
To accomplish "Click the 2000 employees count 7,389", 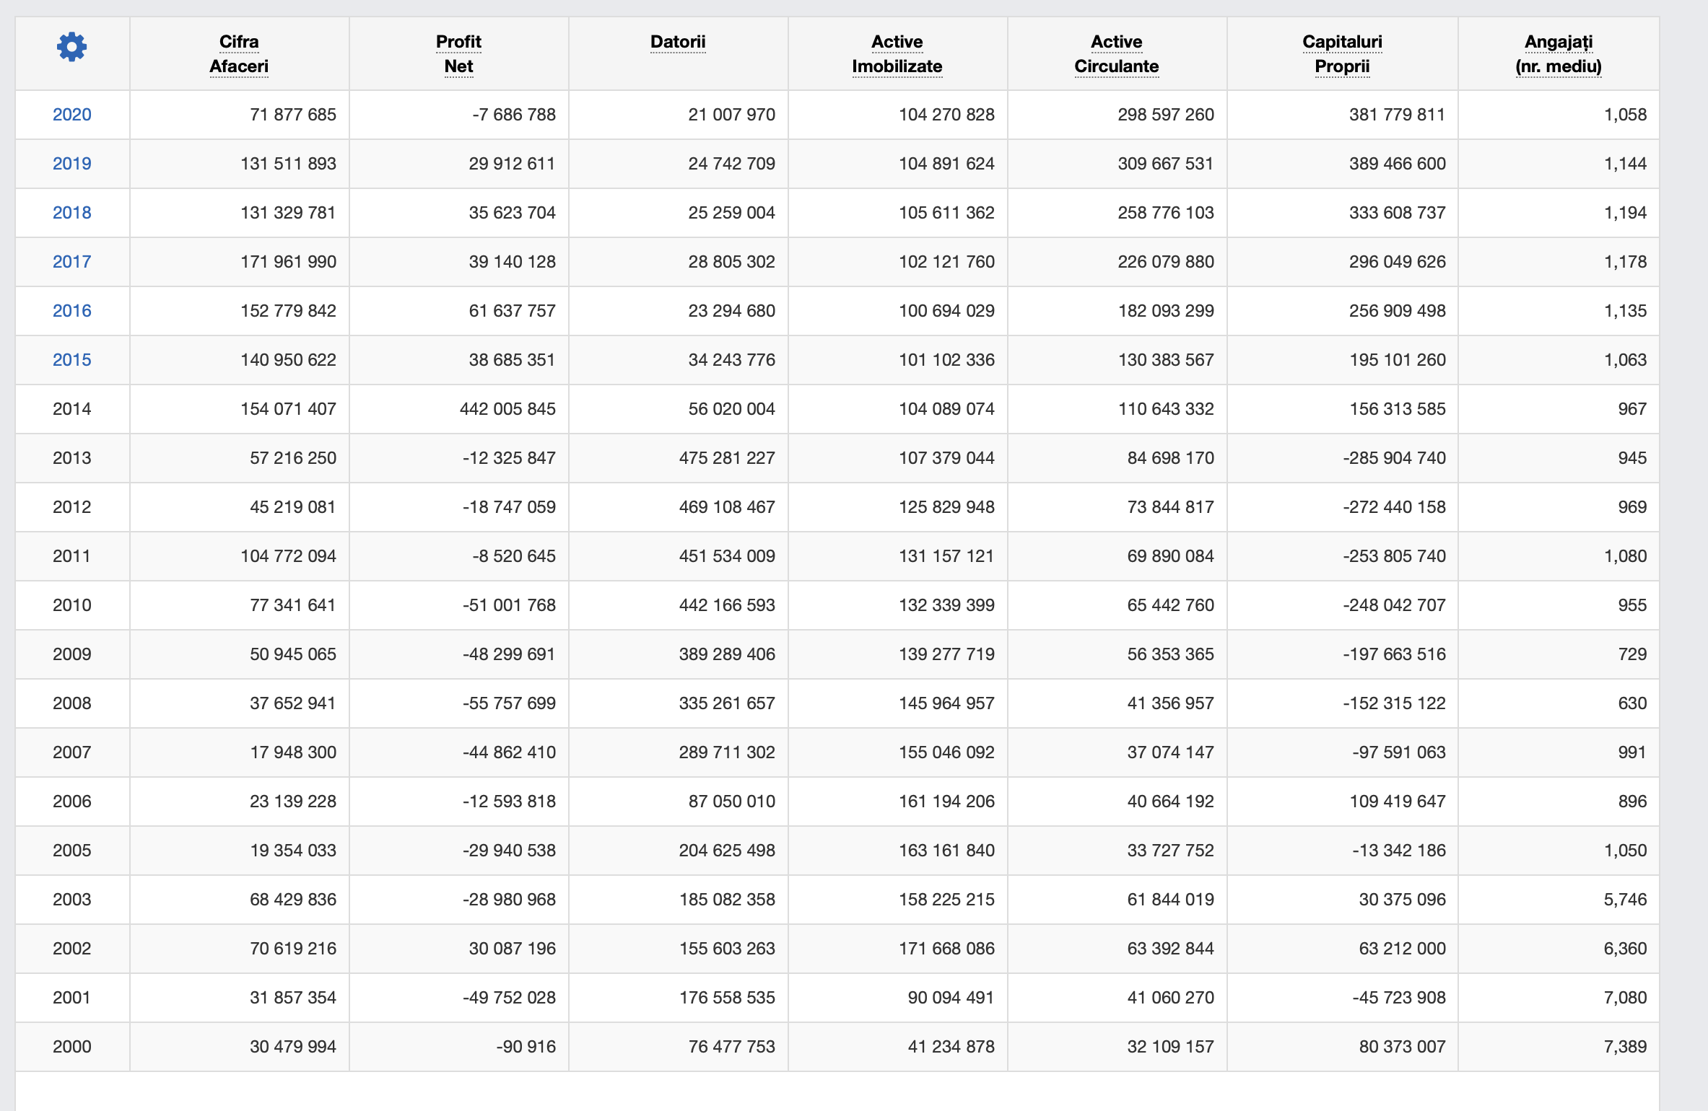I will coord(1625,1047).
